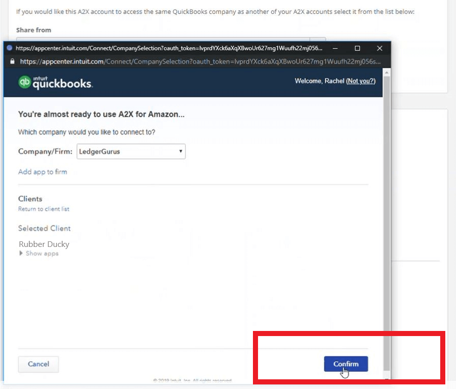The width and height of the screenshot is (456, 389).
Task: Expand Show apps under Rubber Ducky
Action: [39, 254]
